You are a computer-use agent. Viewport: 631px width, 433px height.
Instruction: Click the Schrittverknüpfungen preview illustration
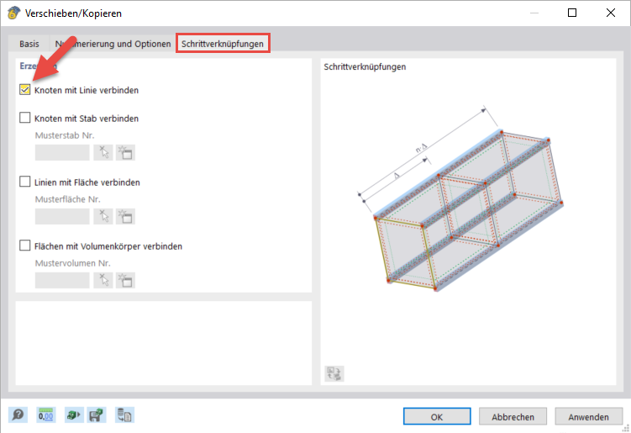click(x=460, y=199)
